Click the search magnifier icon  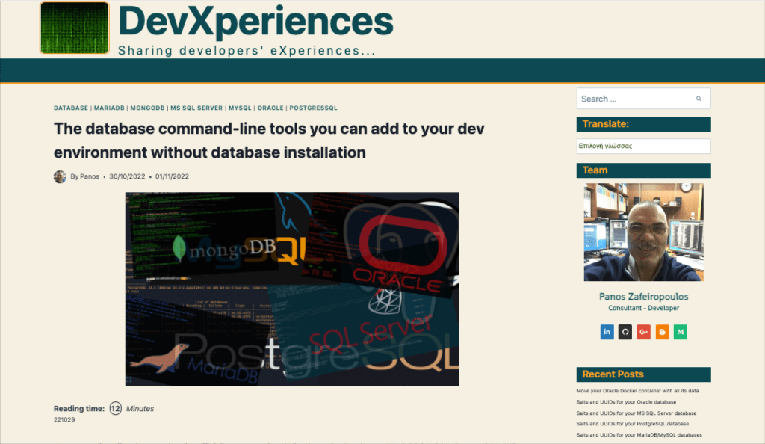click(x=699, y=99)
